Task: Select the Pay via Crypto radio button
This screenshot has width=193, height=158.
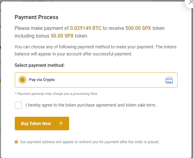Action: (x=22, y=80)
